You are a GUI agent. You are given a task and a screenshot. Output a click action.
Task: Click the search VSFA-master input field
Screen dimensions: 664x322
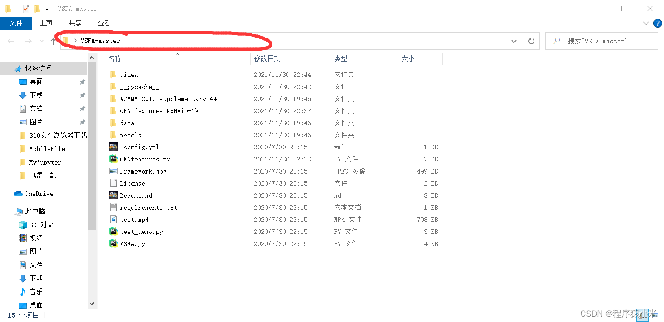[602, 41]
